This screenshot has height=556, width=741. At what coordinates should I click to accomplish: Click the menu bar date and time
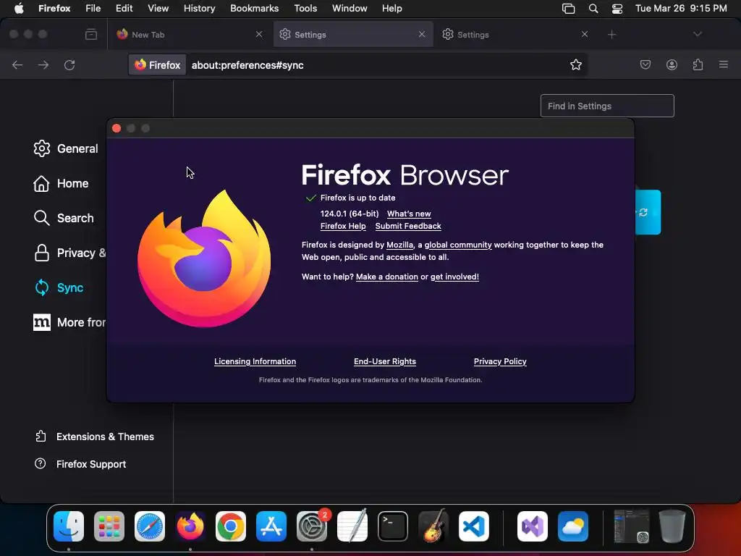[x=681, y=9]
